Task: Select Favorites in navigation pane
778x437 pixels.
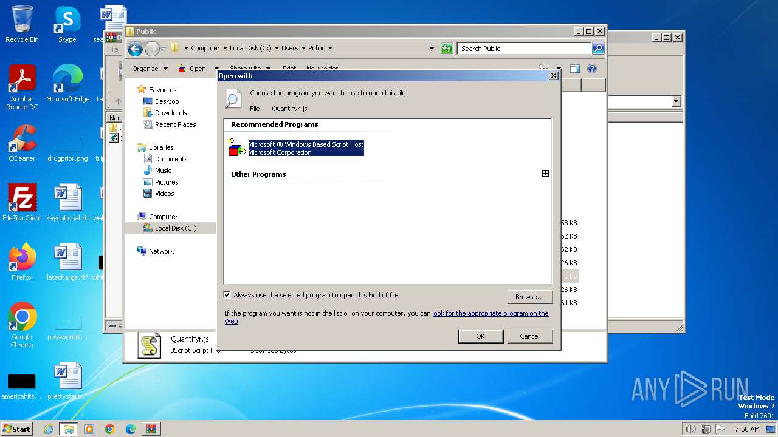Action: (x=162, y=90)
